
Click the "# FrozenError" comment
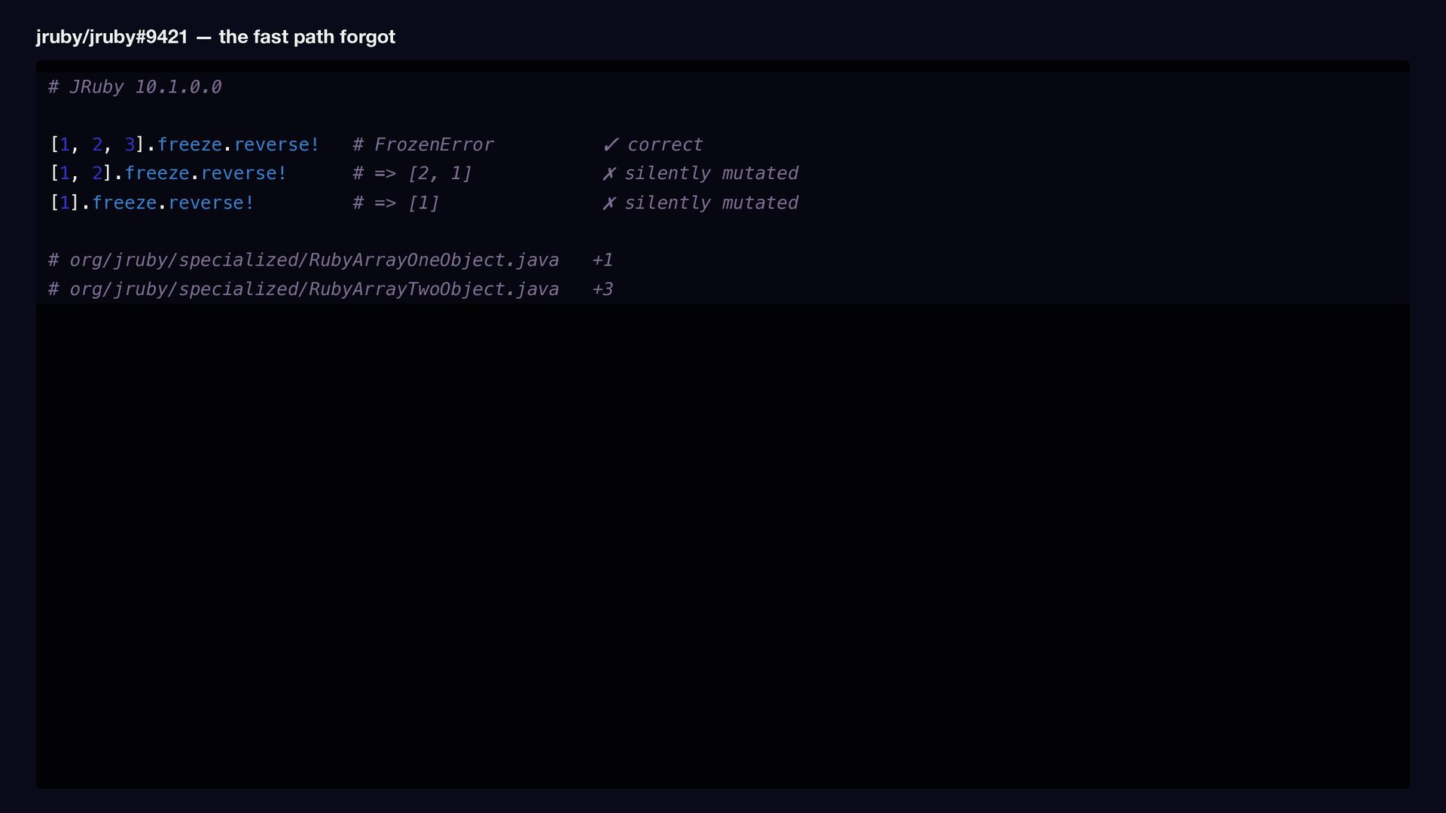tap(423, 145)
